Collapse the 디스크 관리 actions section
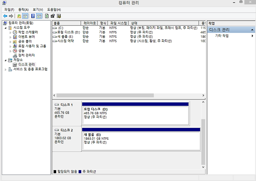 point(252,30)
